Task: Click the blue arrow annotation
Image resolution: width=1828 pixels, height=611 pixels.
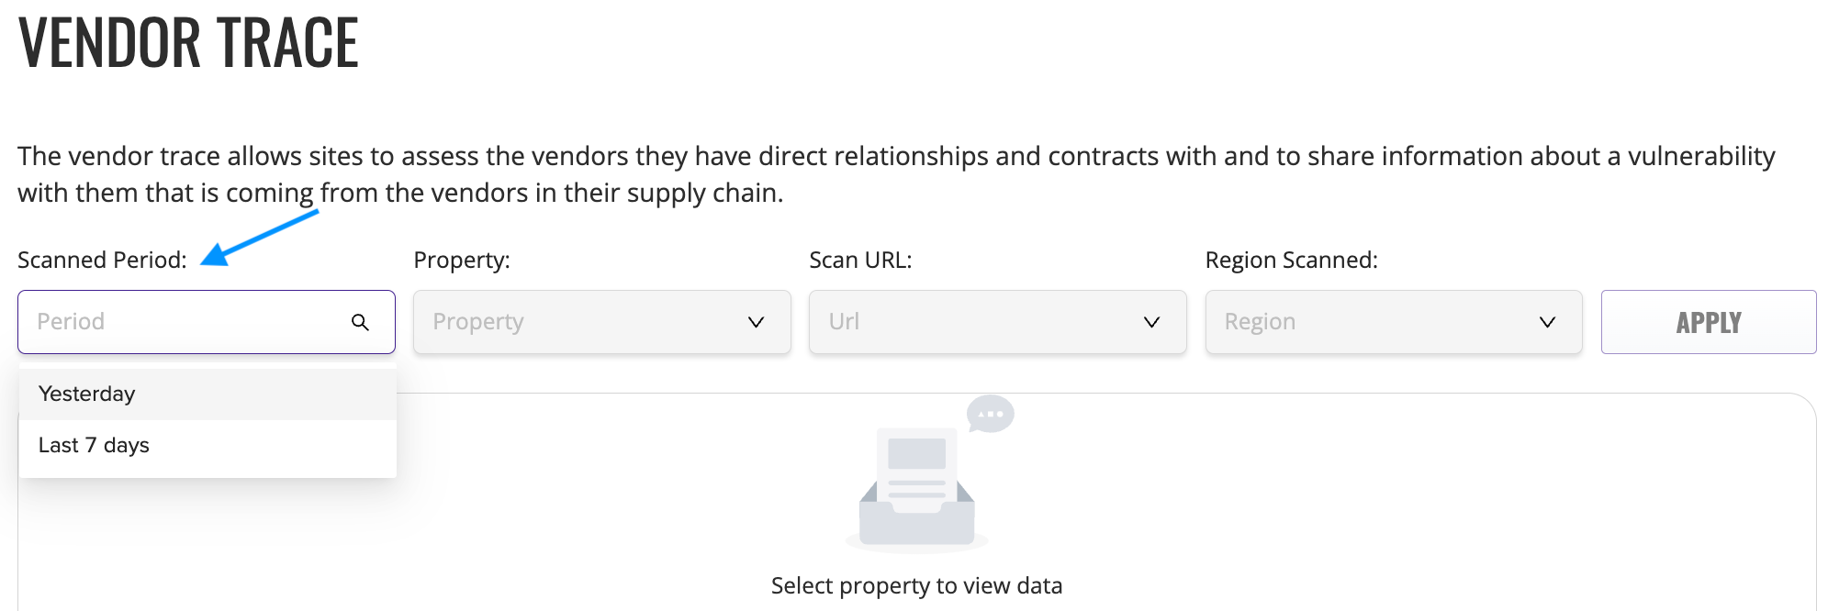Action: pyautogui.click(x=259, y=238)
